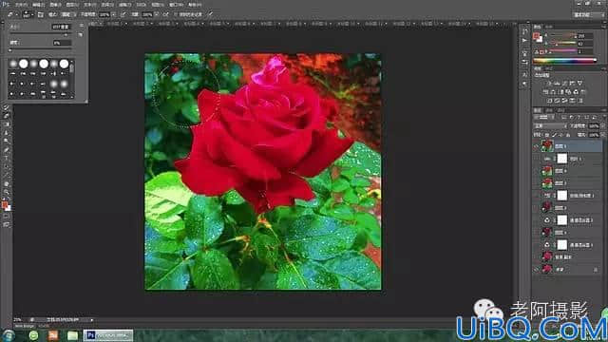This screenshot has height=342, width=608.
Task: Toggle visibility of Background copy layer
Action: pyautogui.click(x=537, y=256)
